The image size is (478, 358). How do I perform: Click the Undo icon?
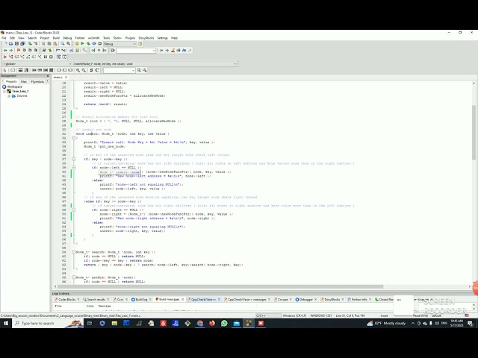tap(30, 44)
